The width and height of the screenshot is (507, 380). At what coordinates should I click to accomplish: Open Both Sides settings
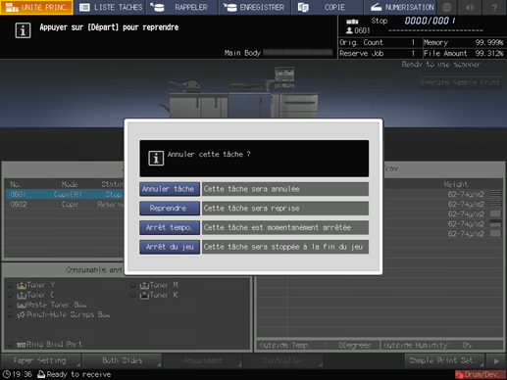pos(123,360)
